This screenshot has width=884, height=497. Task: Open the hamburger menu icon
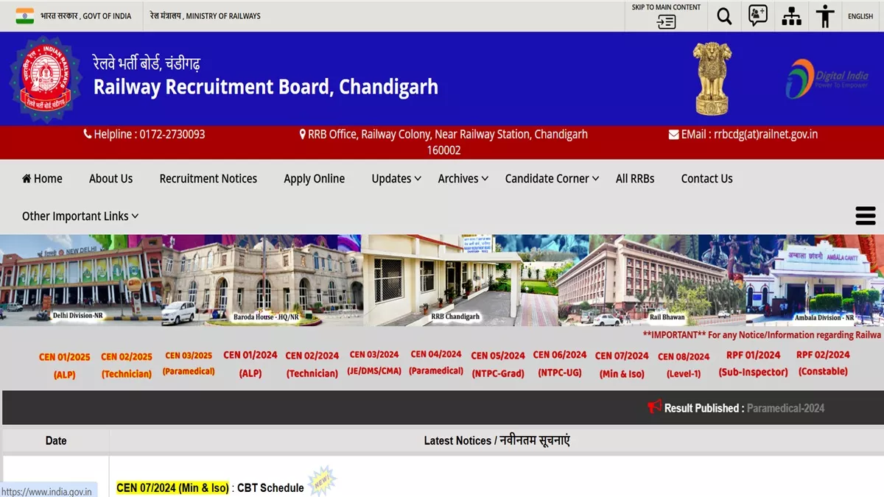click(865, 216)
